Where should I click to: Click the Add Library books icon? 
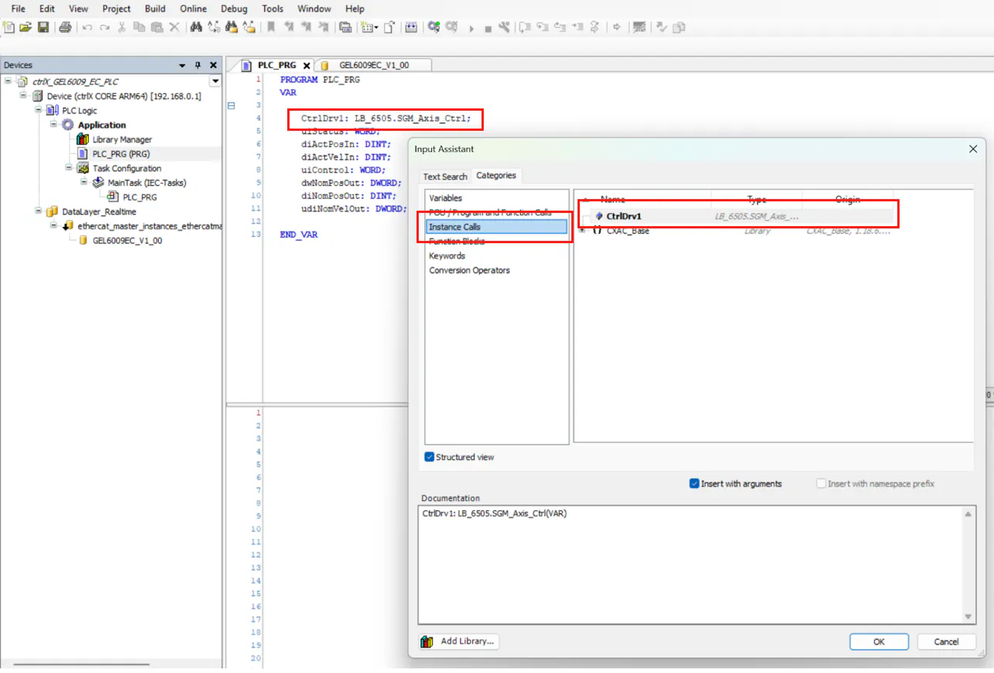click(427, 641)
